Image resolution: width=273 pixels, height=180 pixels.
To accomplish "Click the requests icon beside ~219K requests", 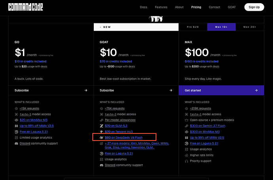I will 186,109.
